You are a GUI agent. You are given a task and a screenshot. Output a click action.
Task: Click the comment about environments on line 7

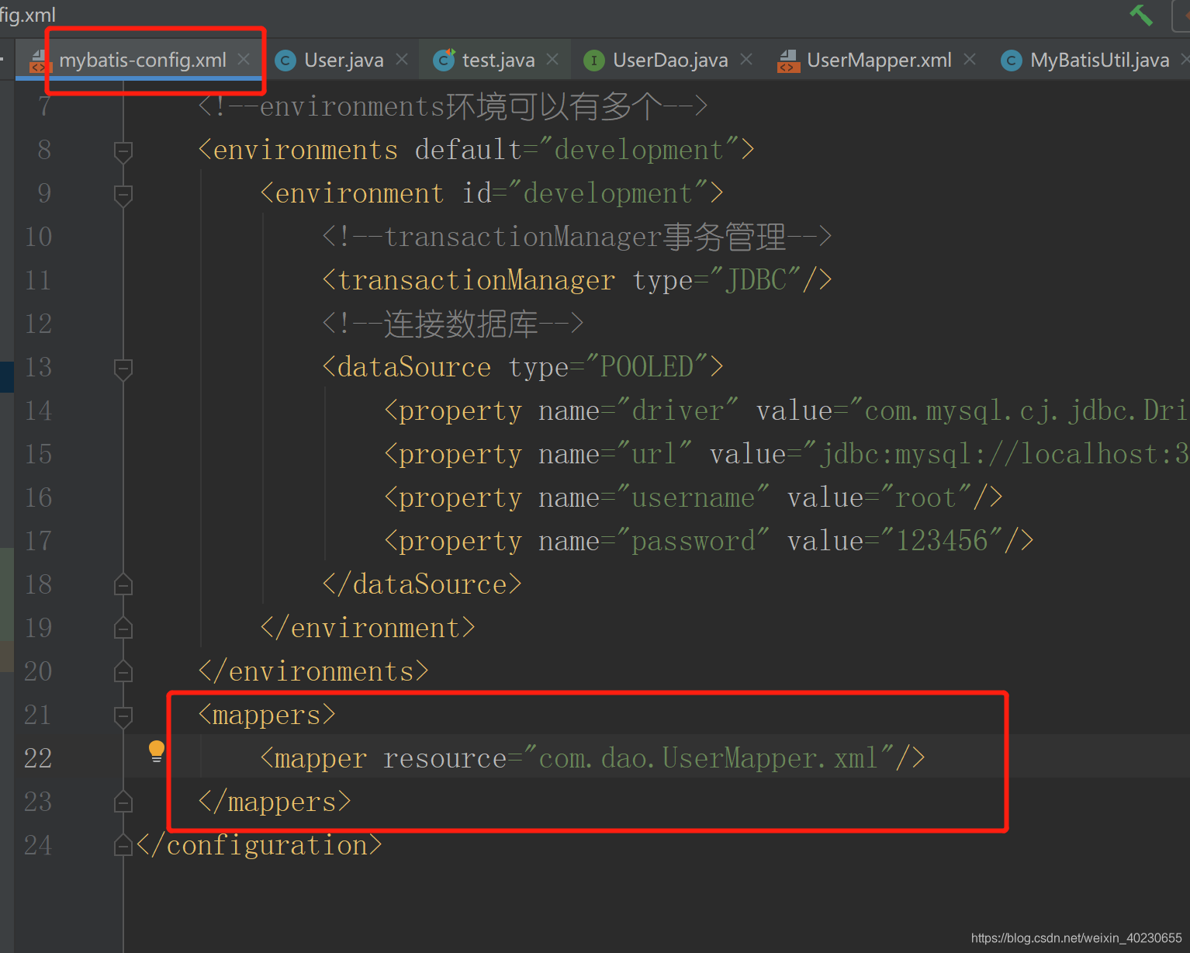tap(453, 106)
